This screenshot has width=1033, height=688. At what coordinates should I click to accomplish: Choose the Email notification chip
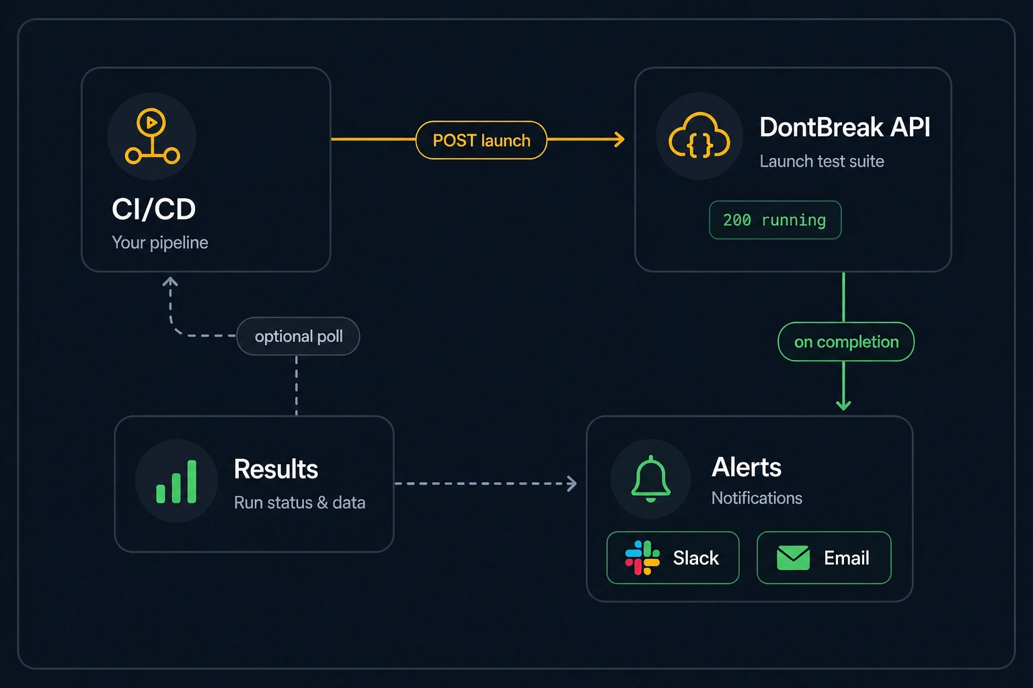(824, 558)
